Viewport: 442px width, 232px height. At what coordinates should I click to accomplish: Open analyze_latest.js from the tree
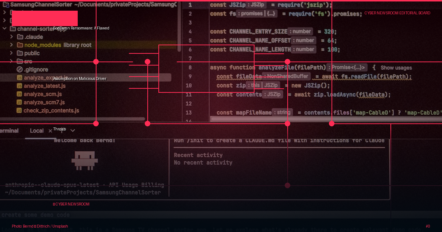pos(45,86)
